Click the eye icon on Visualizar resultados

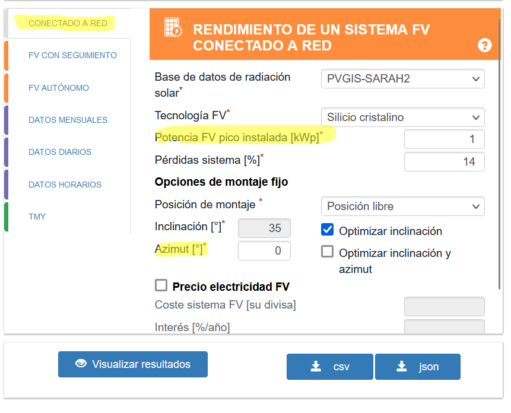[x=81, y=364]
